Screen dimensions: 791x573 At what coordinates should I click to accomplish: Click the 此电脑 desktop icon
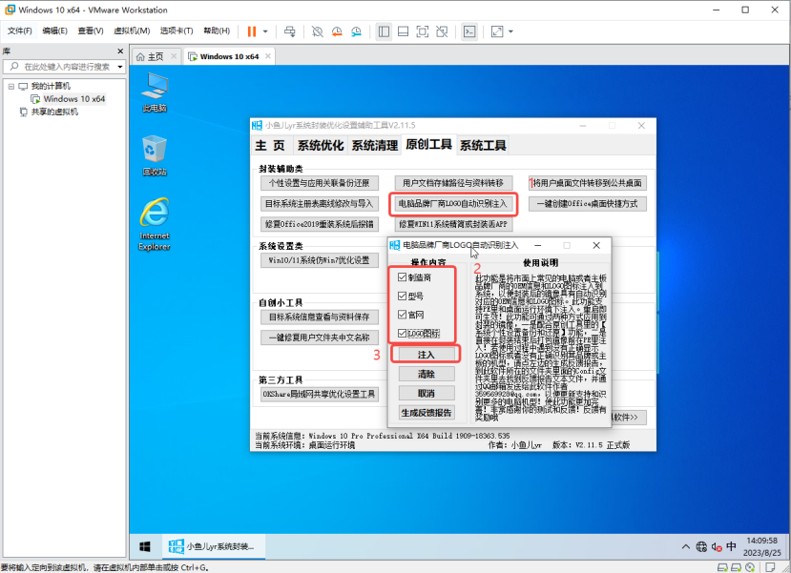(155, 92)
